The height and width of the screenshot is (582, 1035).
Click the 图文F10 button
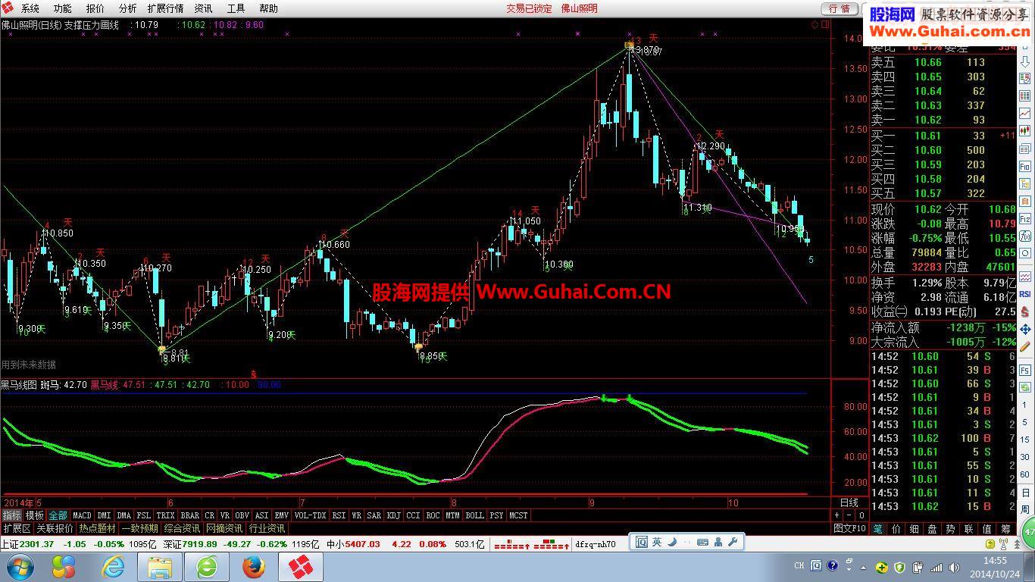click(850, 528)
